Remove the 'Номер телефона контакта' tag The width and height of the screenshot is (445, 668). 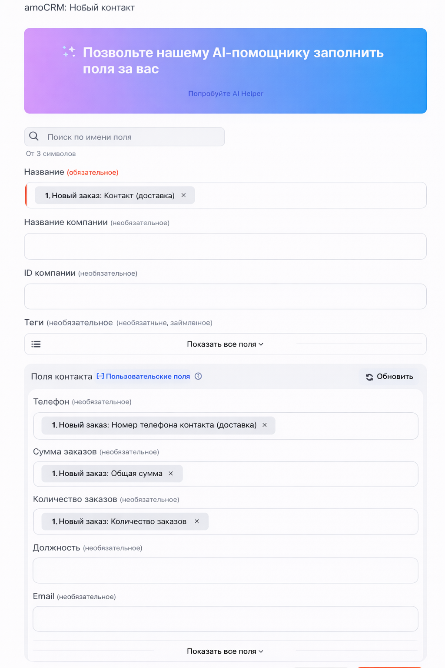[x=265, y=425]
